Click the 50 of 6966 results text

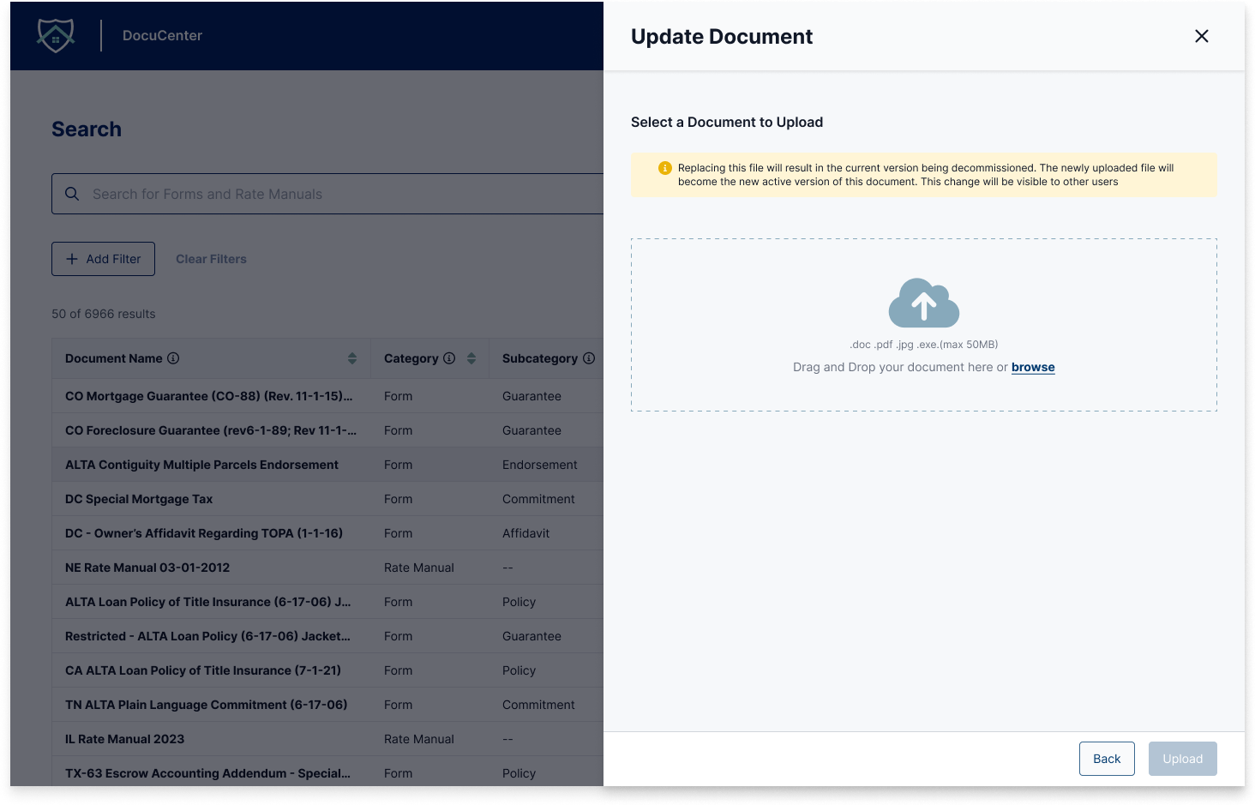coord(104,314)
